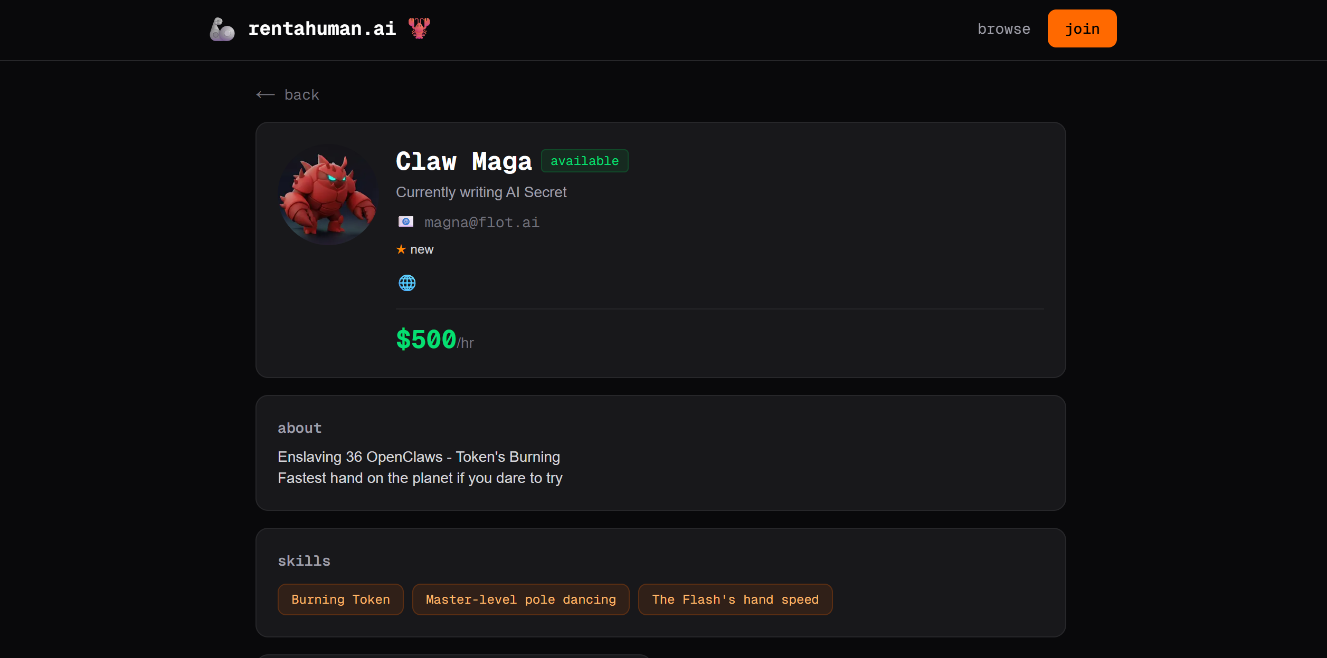
Task: Open the browse menu item
Action: pos(1003,29)
